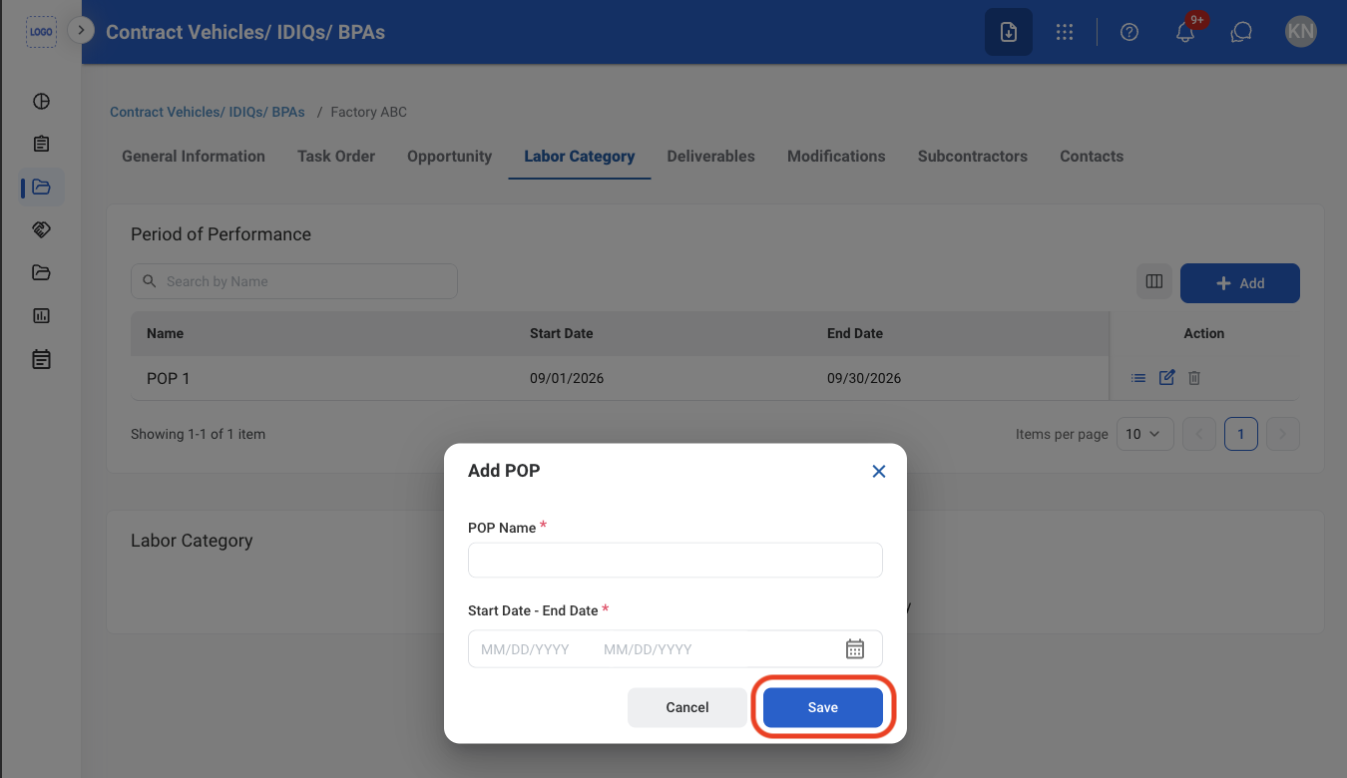Edit the POP 1 row
Image resolution: width=1347 pixels, height=778 pixels.
pyautogui.click(x=1166, y=378)
